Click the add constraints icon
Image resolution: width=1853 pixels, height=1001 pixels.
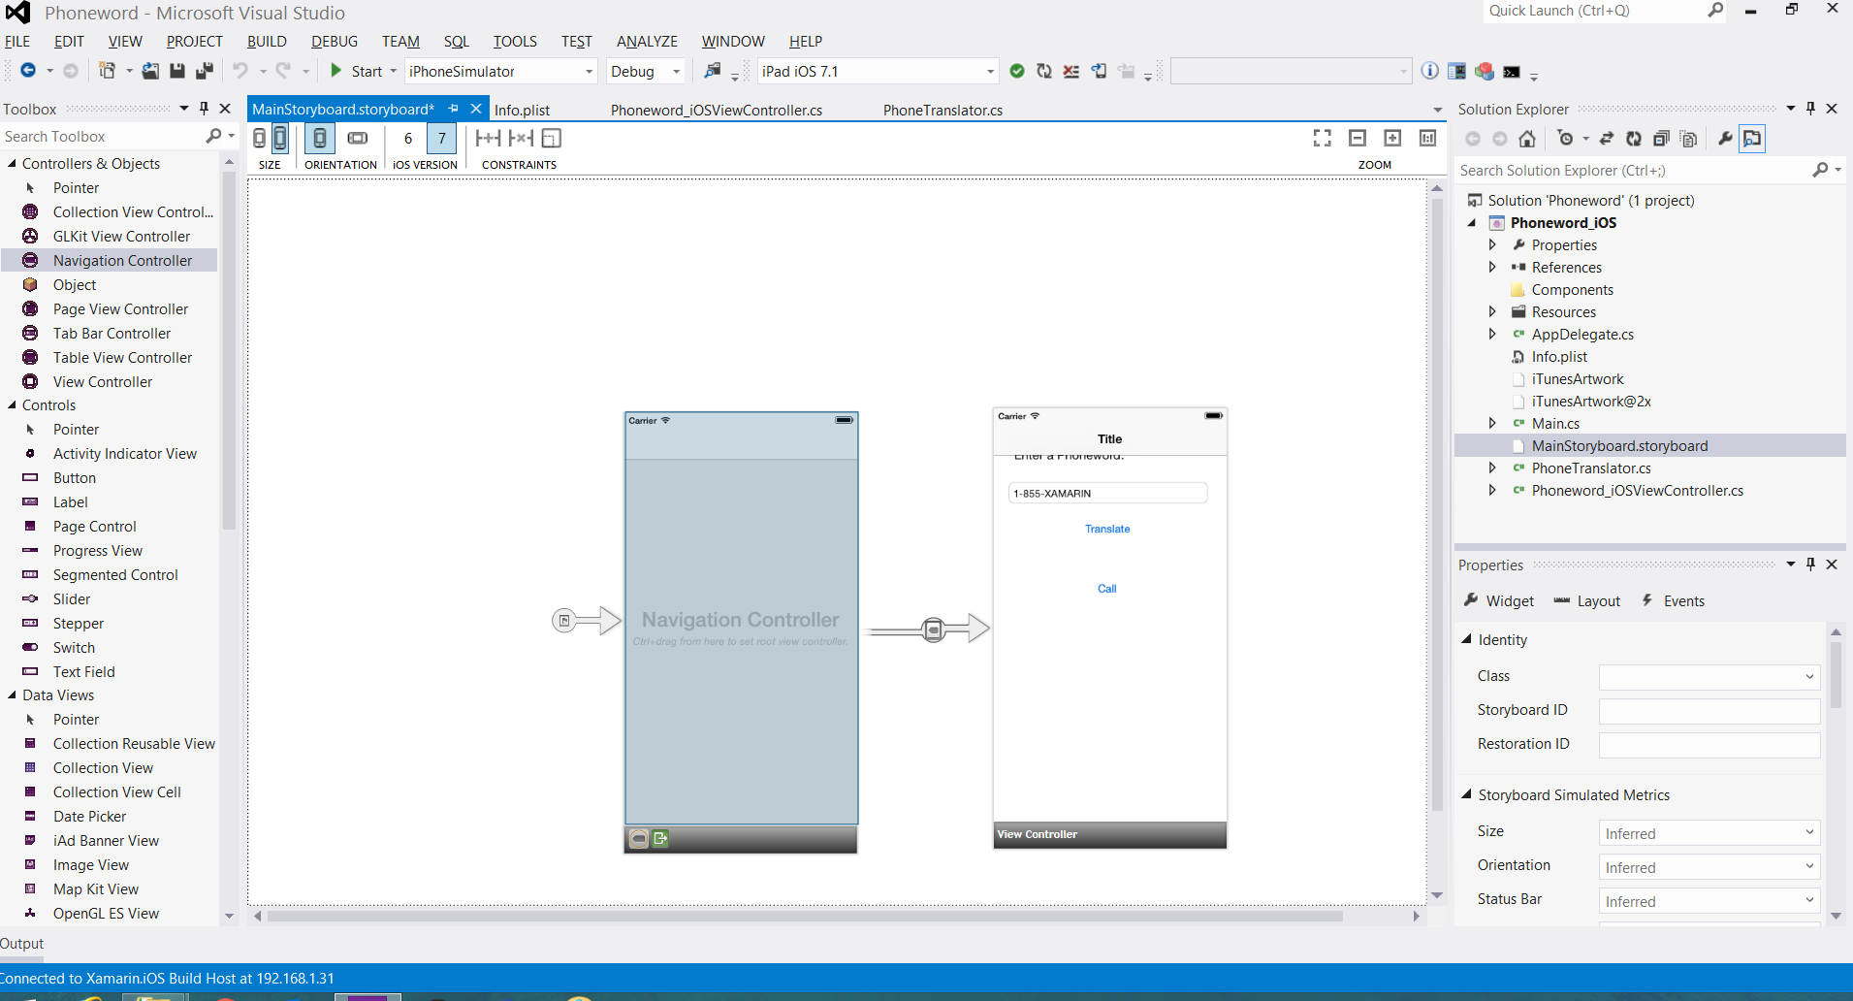click(488, 138)
